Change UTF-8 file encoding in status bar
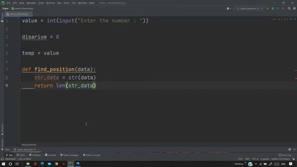This screenshot has width=297, height=167. pyautogui.click(x=255, y=159)
